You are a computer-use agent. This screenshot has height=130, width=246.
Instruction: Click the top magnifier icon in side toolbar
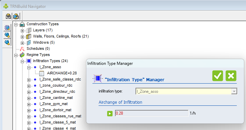pyautogui.click(x=7, y=28)
